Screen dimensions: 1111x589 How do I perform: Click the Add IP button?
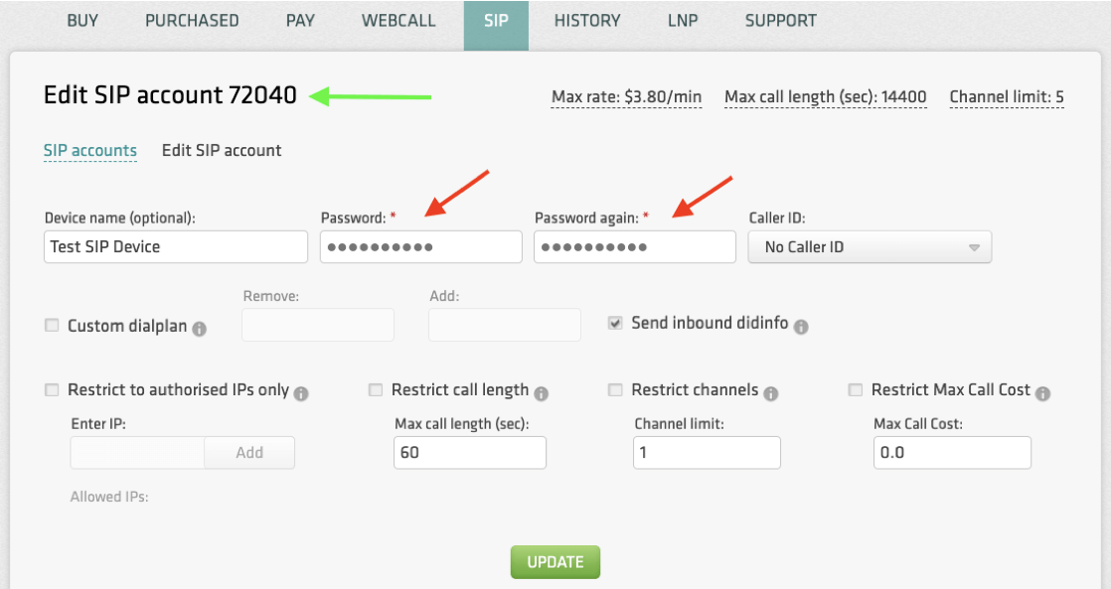[249, 453]
